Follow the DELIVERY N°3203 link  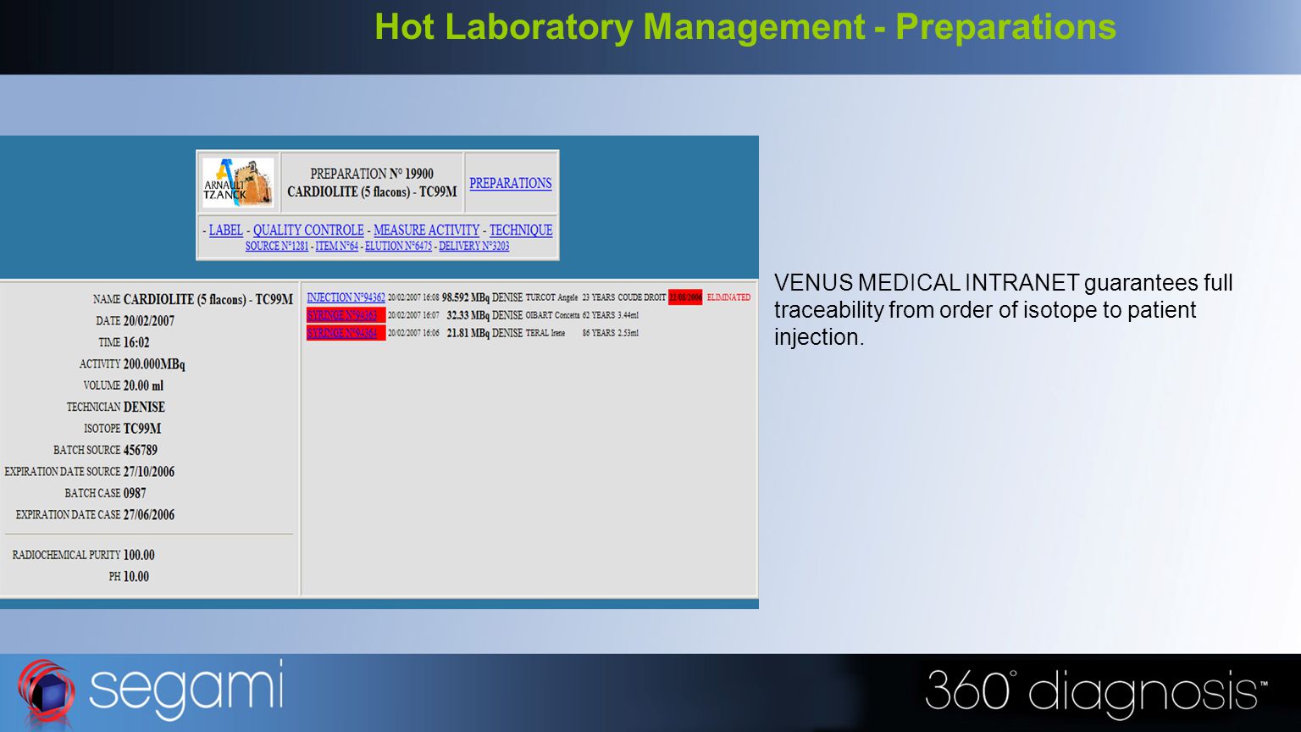474,246
